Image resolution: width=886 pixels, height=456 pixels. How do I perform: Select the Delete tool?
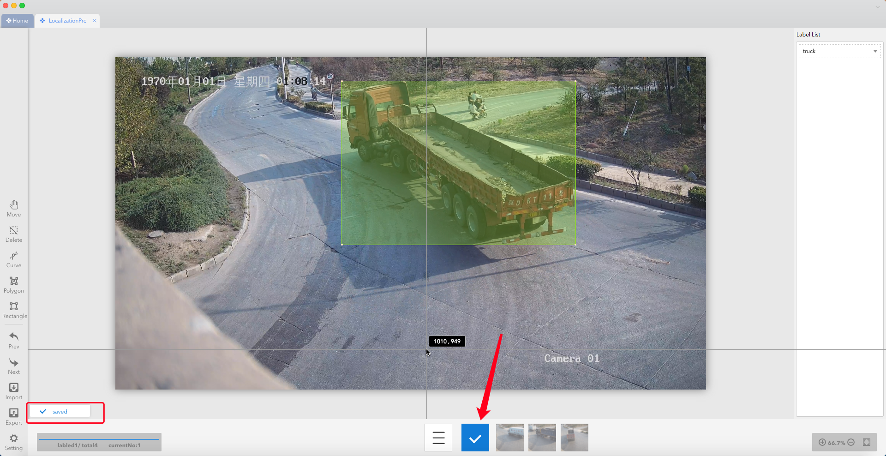tap(14, 234)
